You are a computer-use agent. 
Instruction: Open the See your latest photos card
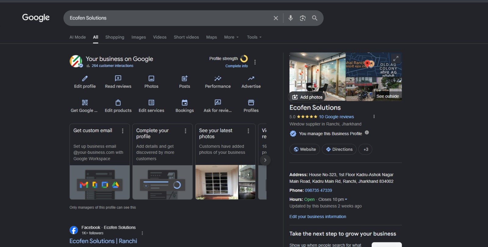click(225, 162)
